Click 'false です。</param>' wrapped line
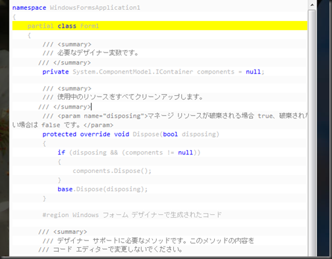Screen dimensions: 332x259 (x=77, y=125)
